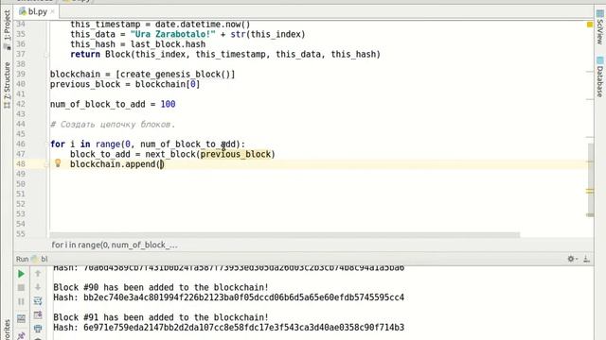Click line number 46 in the gutter
The height and width of the screenshot is (340, 606).
click(x=21, y=144)
